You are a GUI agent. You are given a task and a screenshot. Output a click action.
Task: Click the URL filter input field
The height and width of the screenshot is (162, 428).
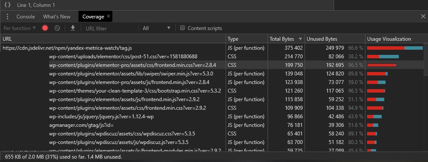click(x=111, y=28)
